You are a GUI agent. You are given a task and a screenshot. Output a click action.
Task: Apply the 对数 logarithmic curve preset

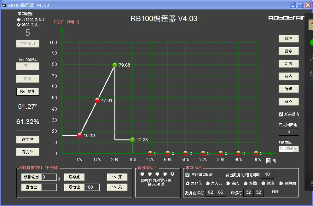[289, 64]
